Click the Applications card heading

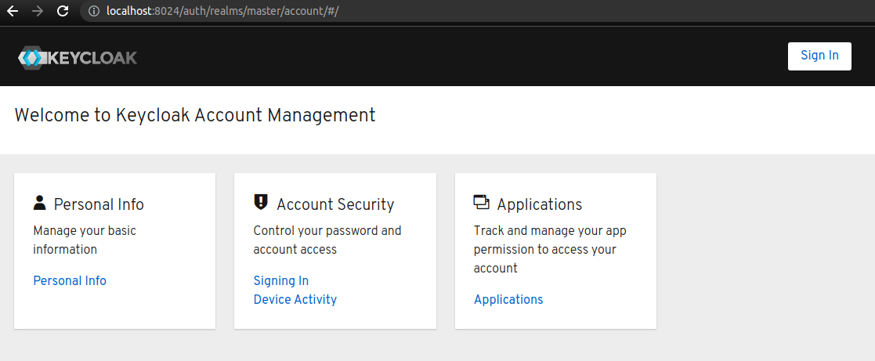540,204
